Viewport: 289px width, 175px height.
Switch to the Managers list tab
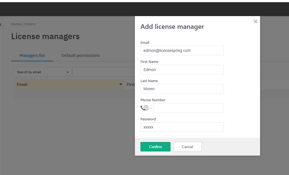(x=32, y=55)
